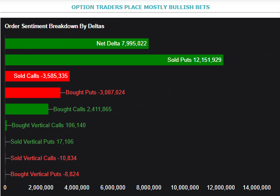The width and height of the screenshot is (280, 196).
Task: Select the 4,000,000 axis tick label
Action: click(76, 187)
